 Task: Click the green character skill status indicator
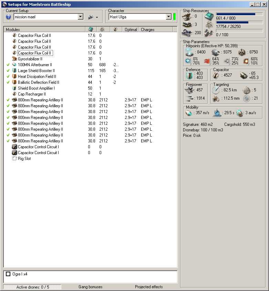[x=174, y=17]
